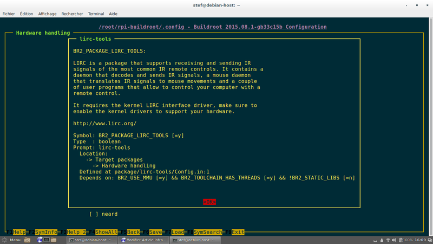Click the show desktop icon beside Menu

pos(27,240)
